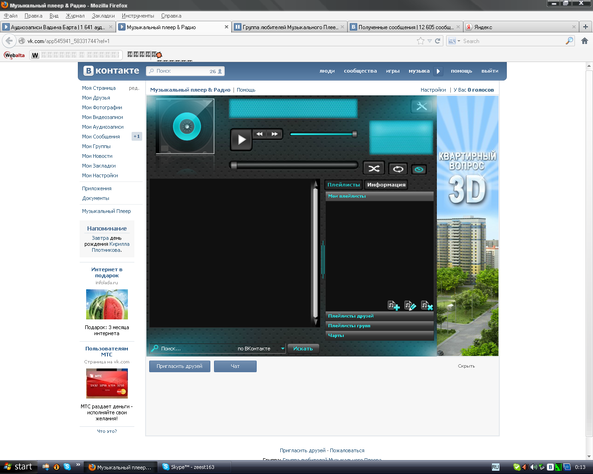Collapse the Мои плейлисты section
The width and height of the screenshot is (593, 474).
point(379,196)
